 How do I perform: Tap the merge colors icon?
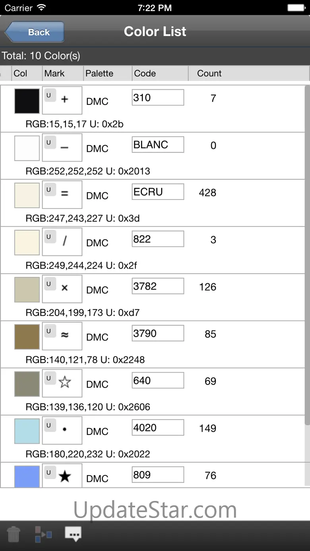[43, 534]
